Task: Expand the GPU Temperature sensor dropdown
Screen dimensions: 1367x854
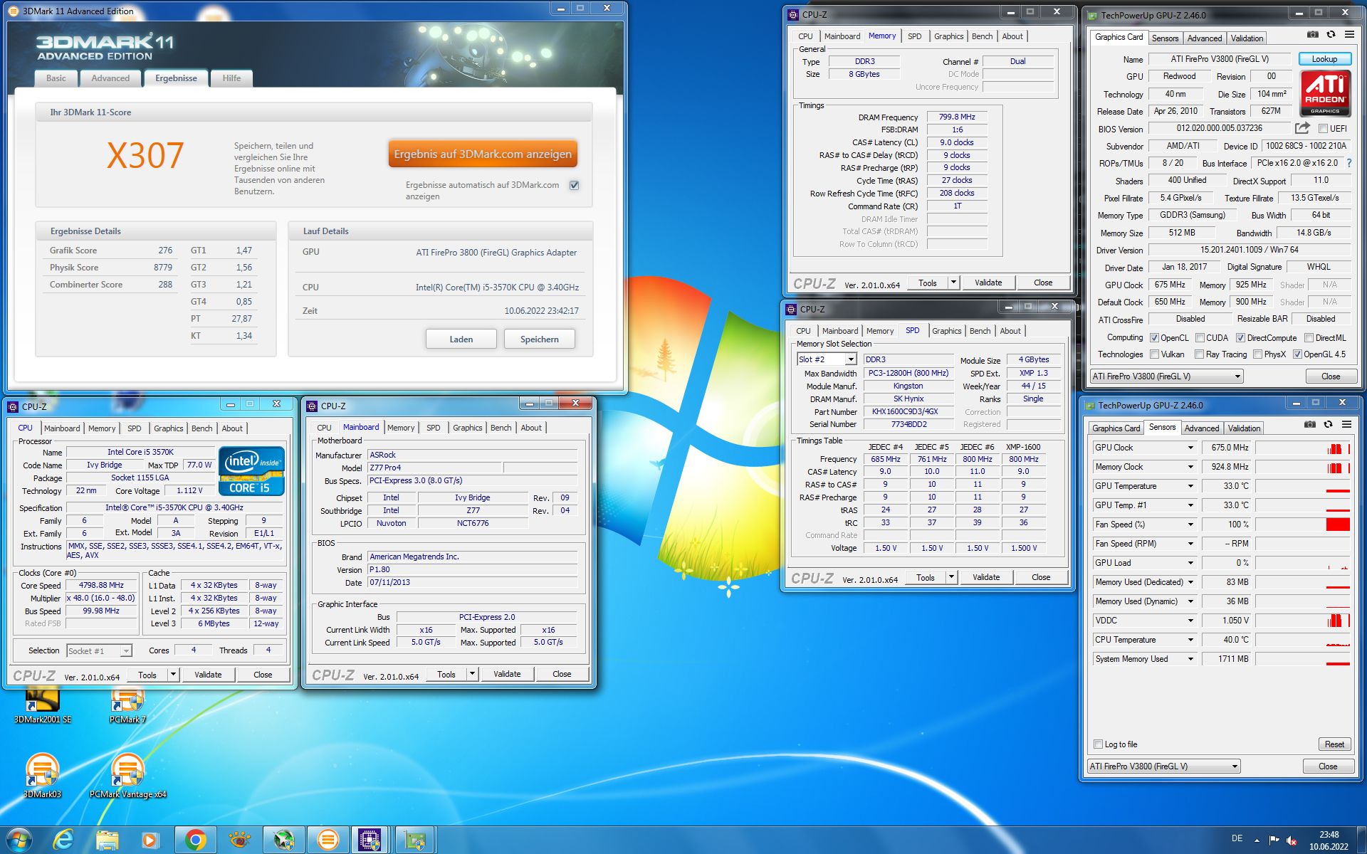Action: (1190, 486)
